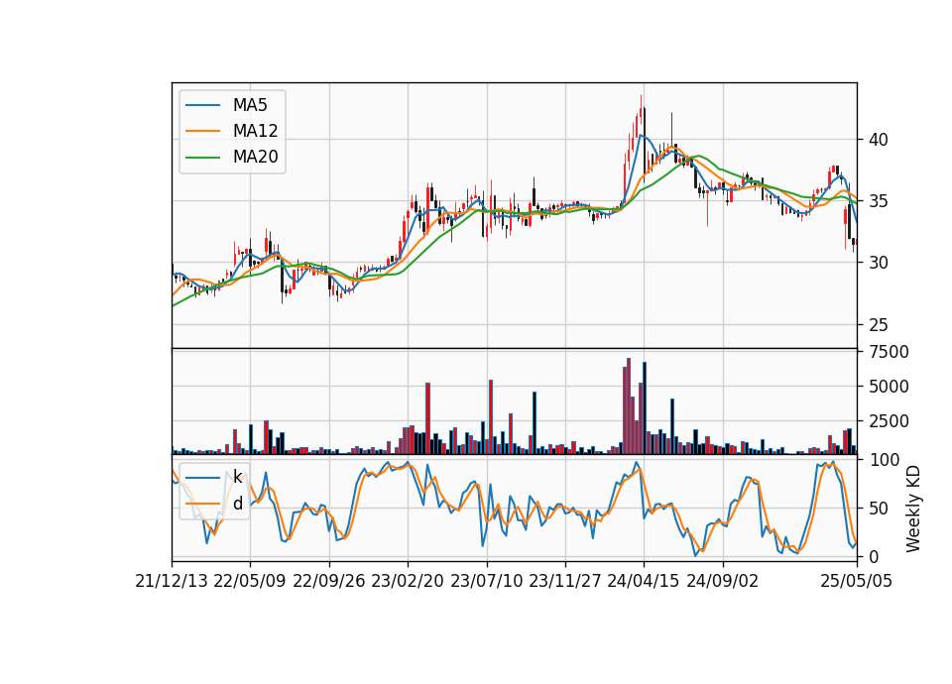Click the tallest volume bar near 24/04/15
Viewport: 952px width, 684px height.
point(629,406)
